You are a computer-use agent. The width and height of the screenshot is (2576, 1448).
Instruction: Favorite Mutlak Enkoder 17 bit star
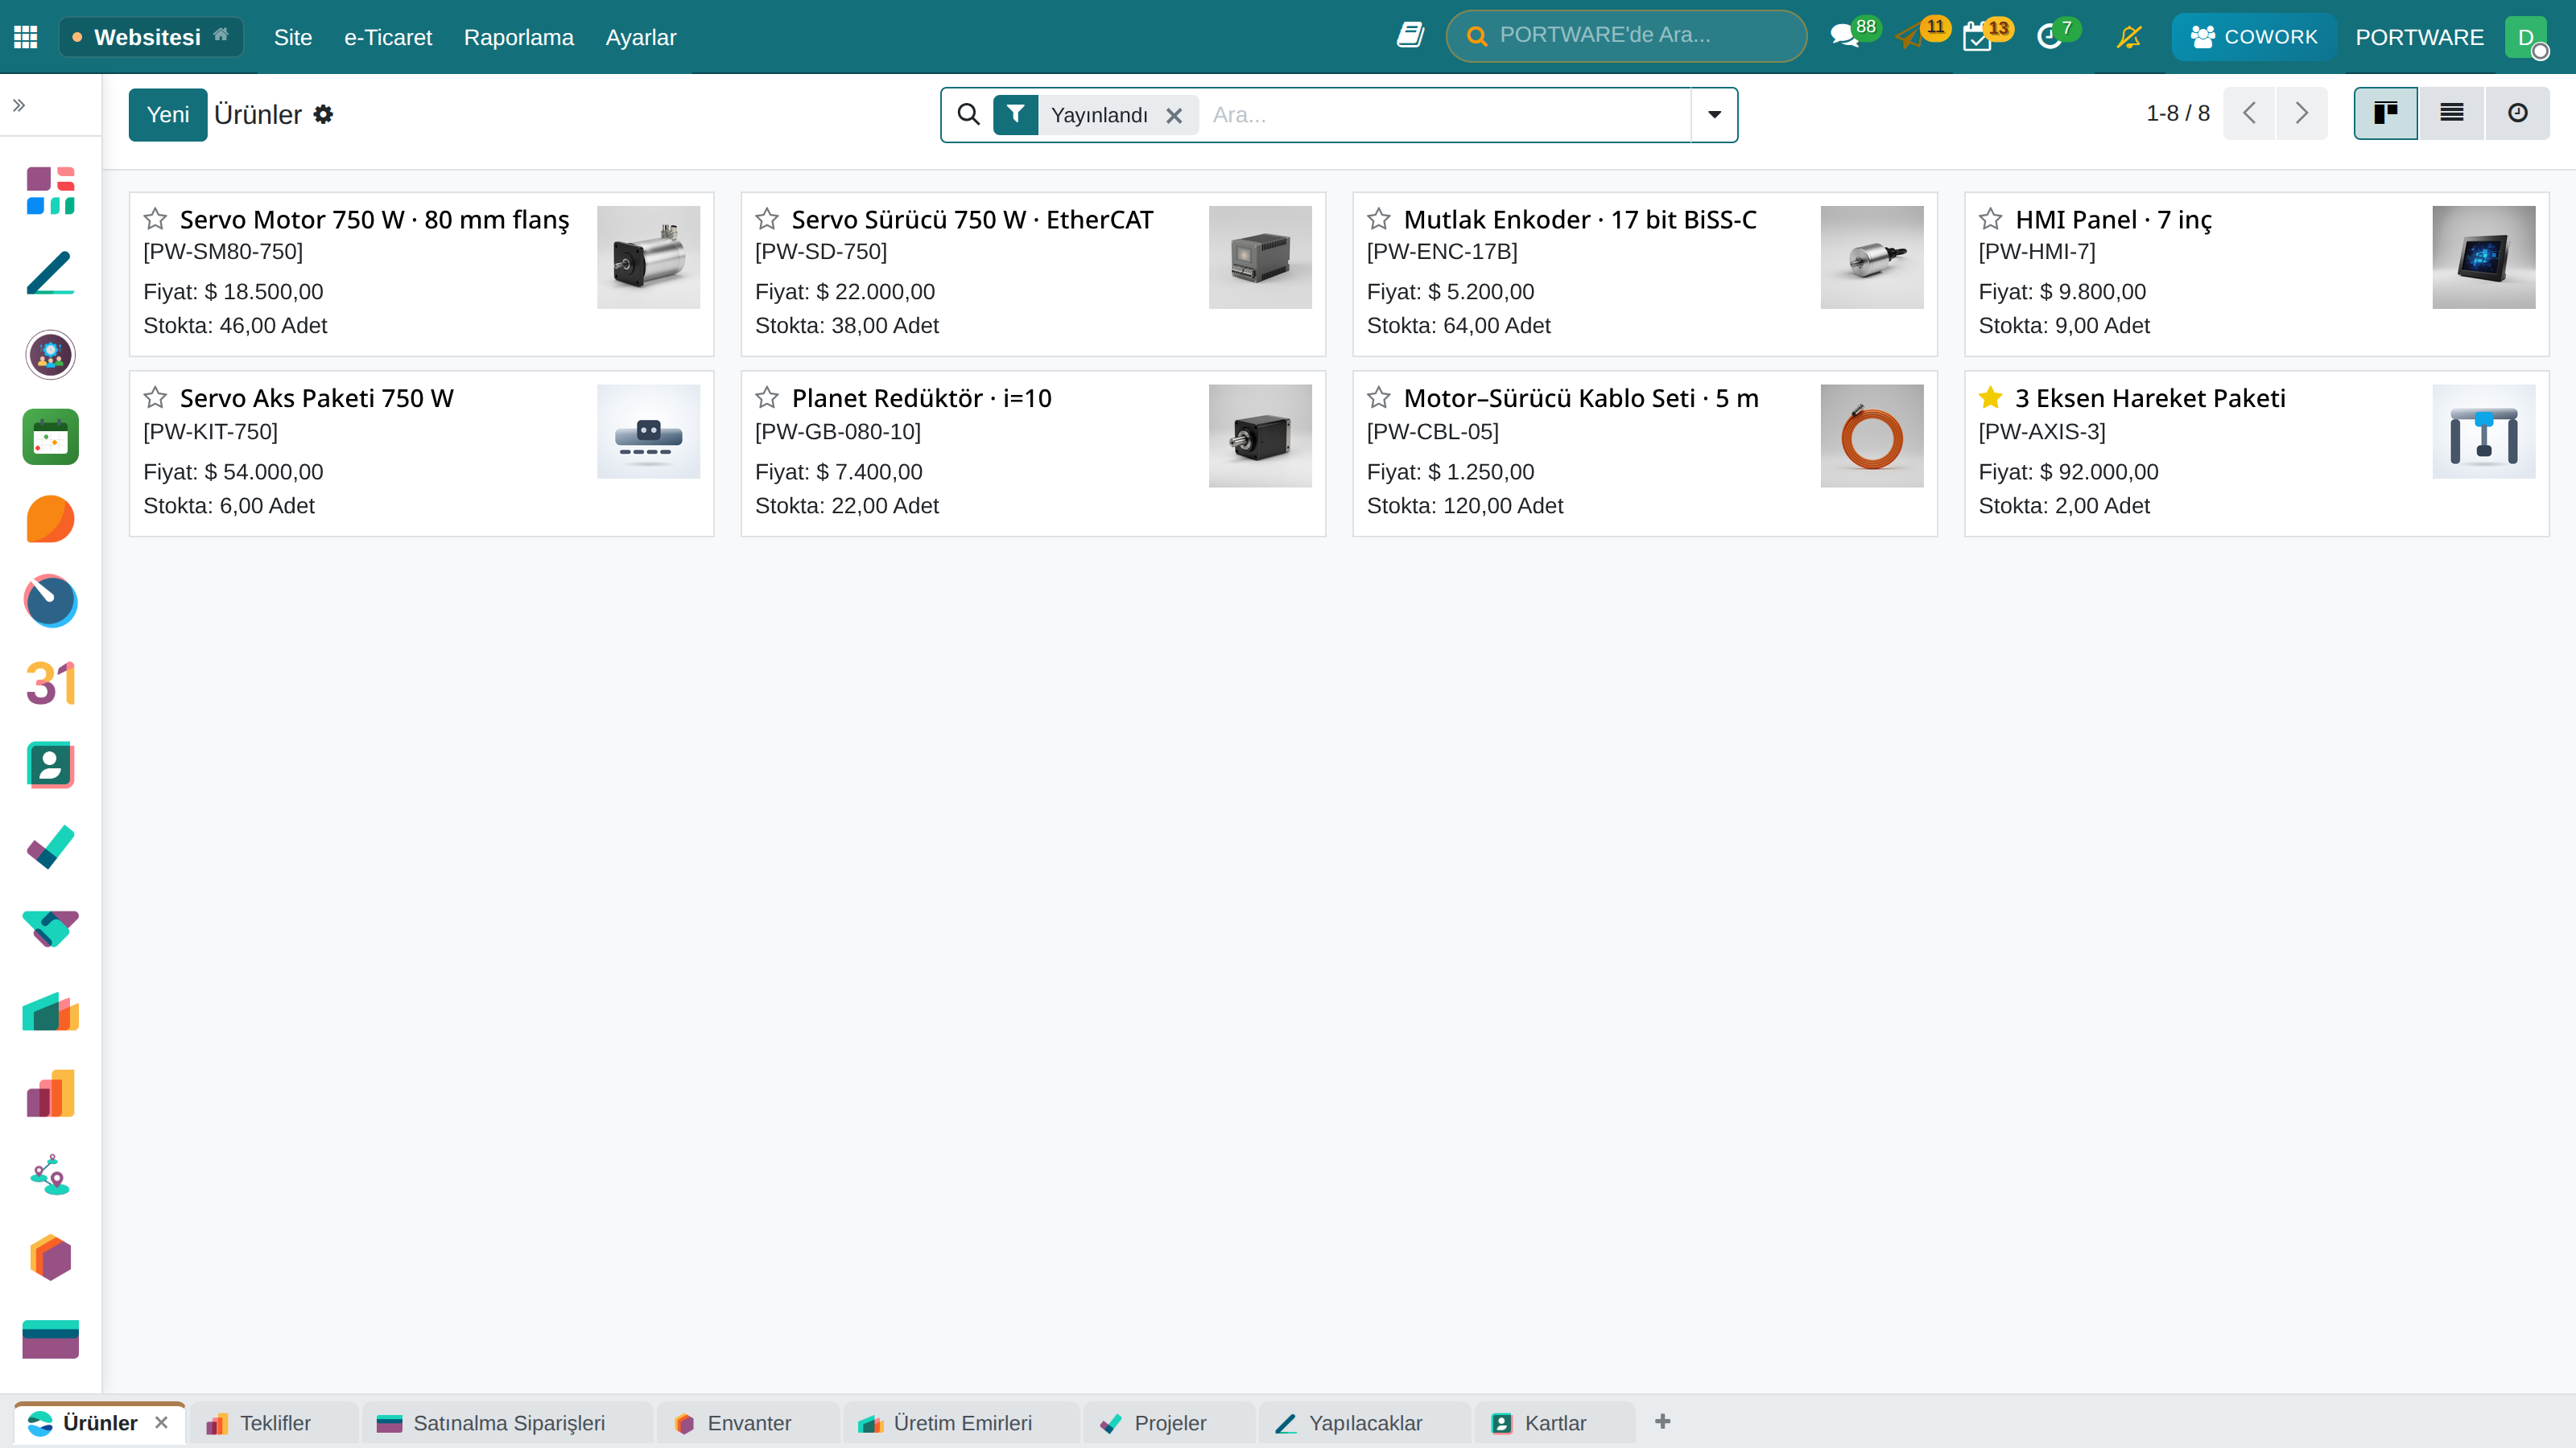pos(1379,219)
